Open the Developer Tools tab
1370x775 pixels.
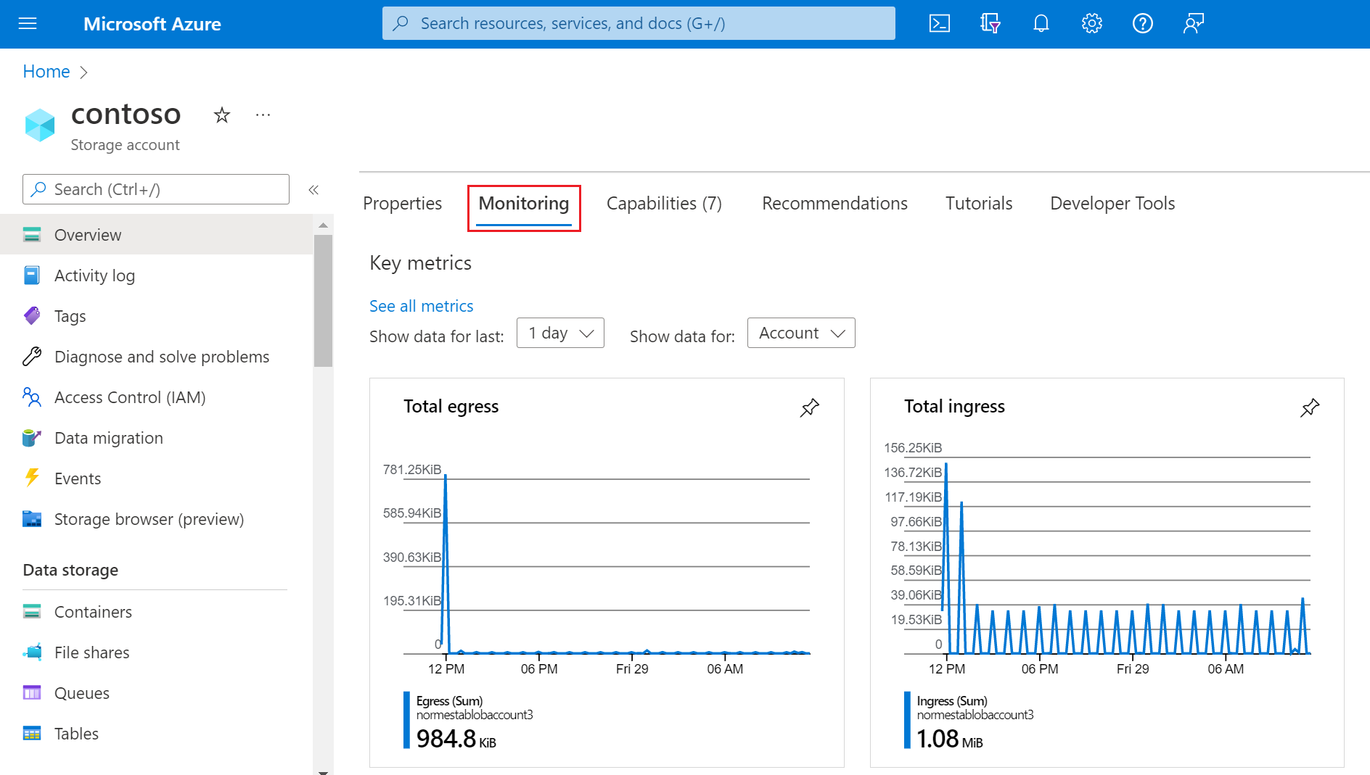pos(1112,204)
